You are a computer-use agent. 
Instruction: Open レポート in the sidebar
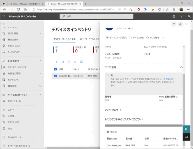pyautogui.click(x=11, y=110)
